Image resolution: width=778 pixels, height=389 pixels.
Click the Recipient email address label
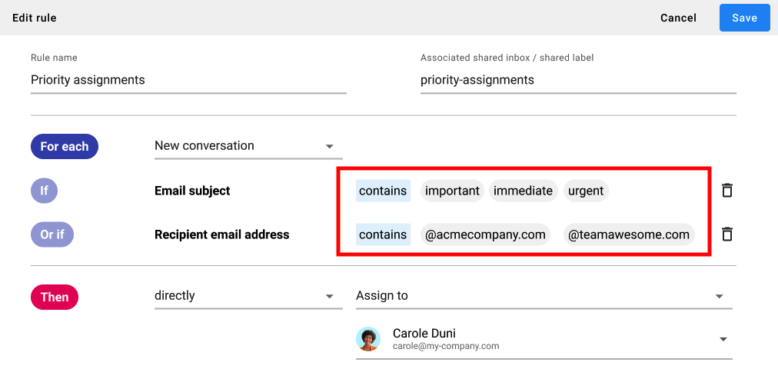(221, 234)
